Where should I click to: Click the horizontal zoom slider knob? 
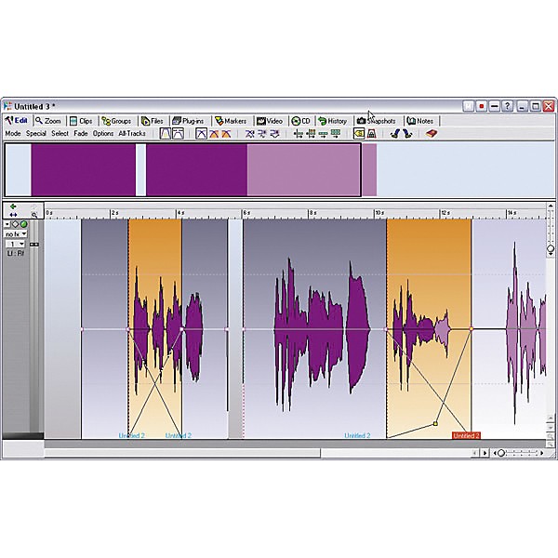(x=501, y=453)
